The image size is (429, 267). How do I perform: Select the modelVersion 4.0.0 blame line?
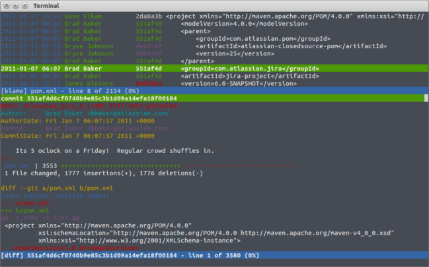214,24
